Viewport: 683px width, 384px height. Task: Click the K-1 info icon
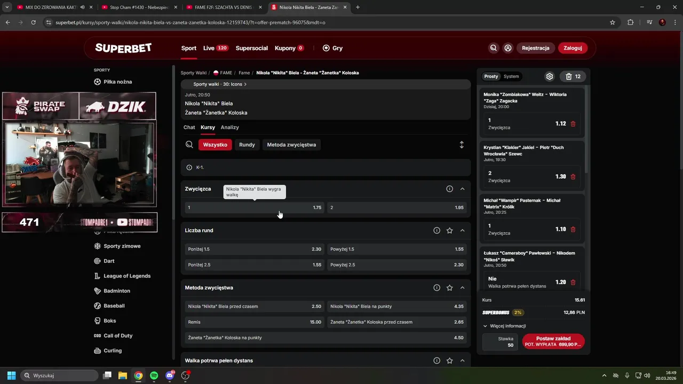(x=189, y=167)
